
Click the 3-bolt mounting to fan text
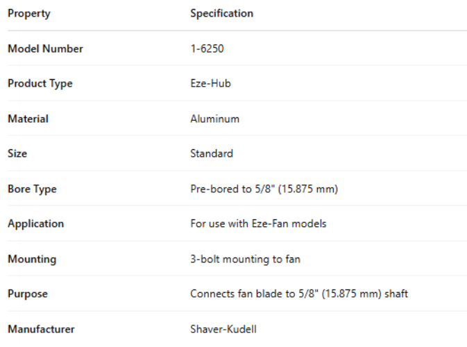245,259
